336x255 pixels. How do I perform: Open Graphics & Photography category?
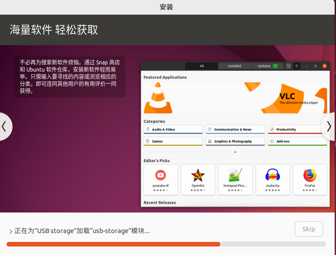pos(235,141)
